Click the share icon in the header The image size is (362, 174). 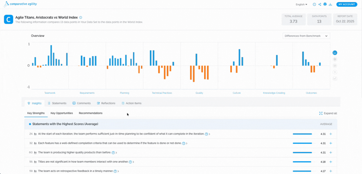tap(319, 4)
